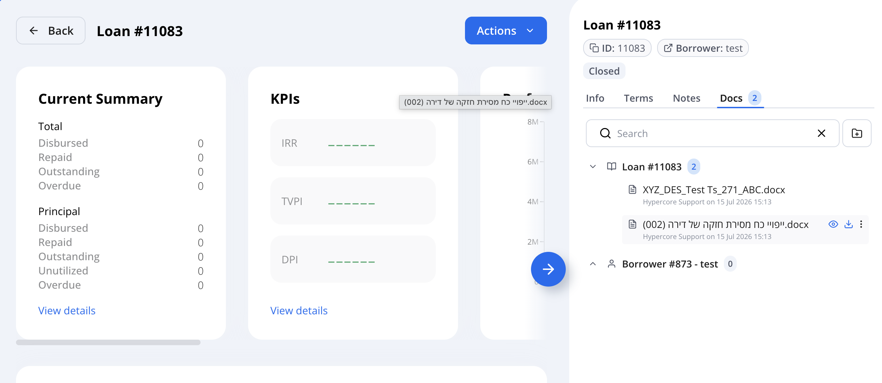The width and height of the screenshot is (882, 383).
Task: Select the Docs tab
Action: 740,98
